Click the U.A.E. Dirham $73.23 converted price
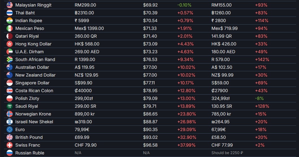Screen dimensions: 299x157 point(150,52)
